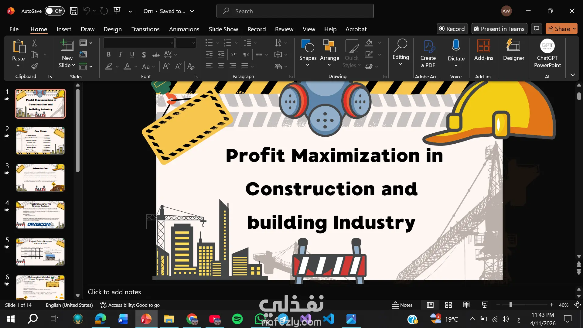This screenshot has width=583, height=328.
Task: Go to the Slide Show tab
Action: 223,29
